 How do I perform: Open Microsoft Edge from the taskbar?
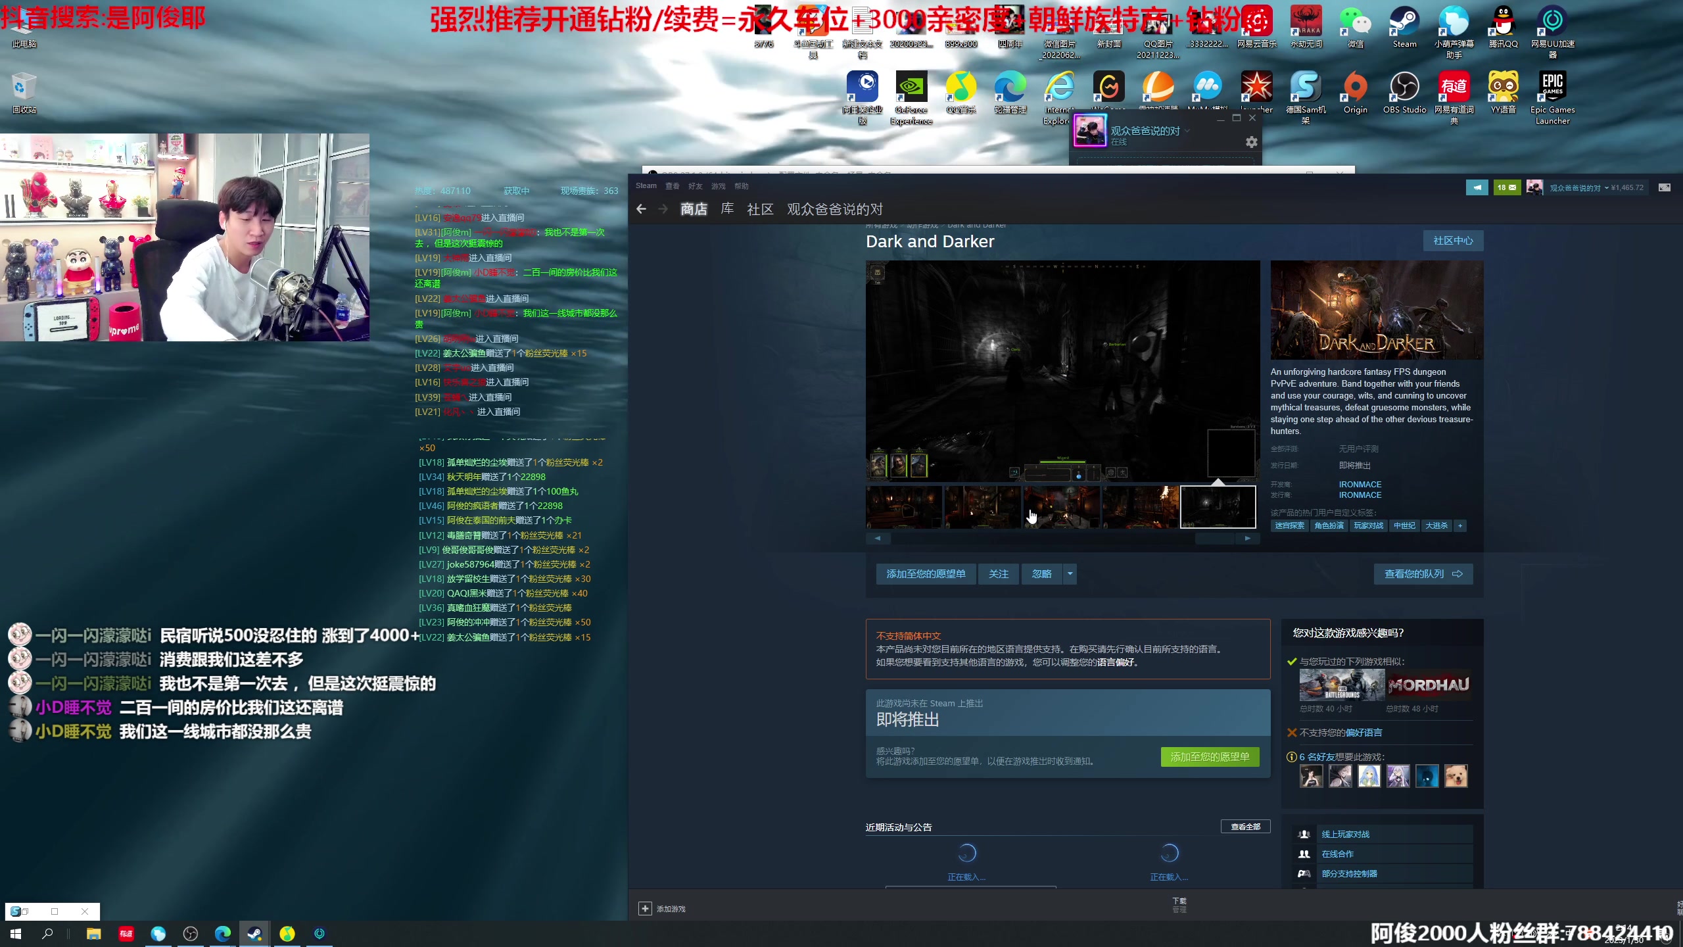223,933
